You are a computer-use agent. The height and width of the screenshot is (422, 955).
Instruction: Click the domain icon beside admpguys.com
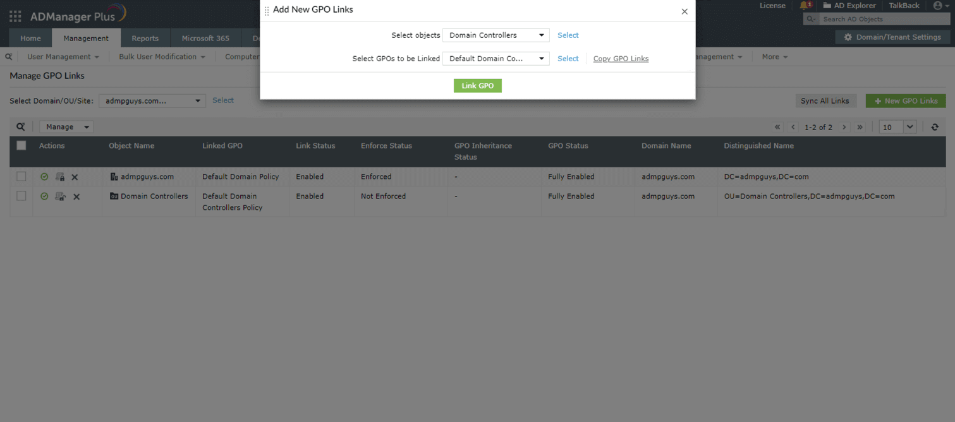(x=114, y=177)
